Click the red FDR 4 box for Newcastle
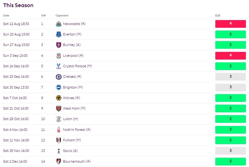Image resolution: width=249 pixels, height=167 pixels. pos(230,24)
